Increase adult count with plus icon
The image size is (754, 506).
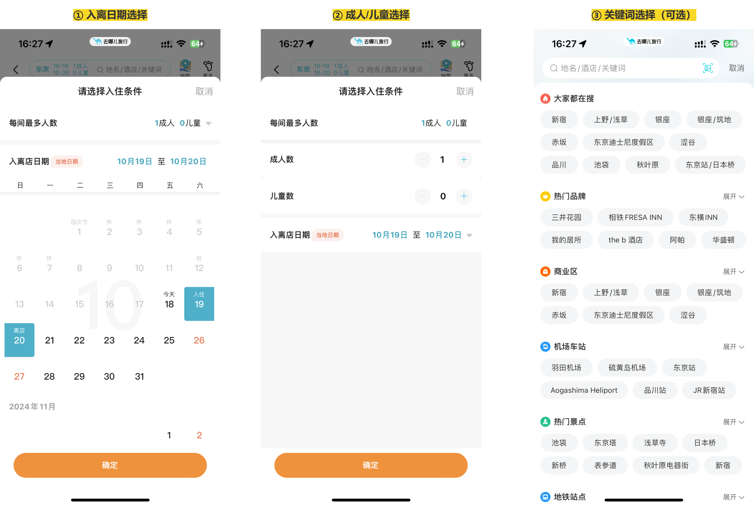[463, 159]
